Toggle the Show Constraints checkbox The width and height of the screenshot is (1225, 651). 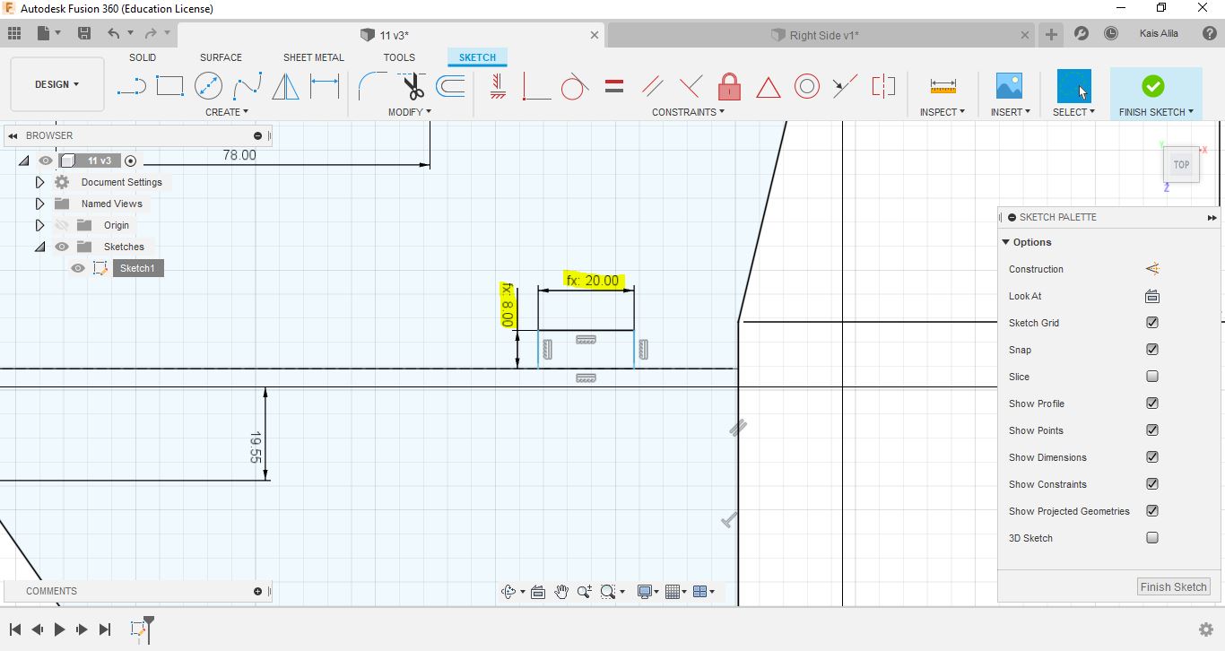coord(1152,484)
